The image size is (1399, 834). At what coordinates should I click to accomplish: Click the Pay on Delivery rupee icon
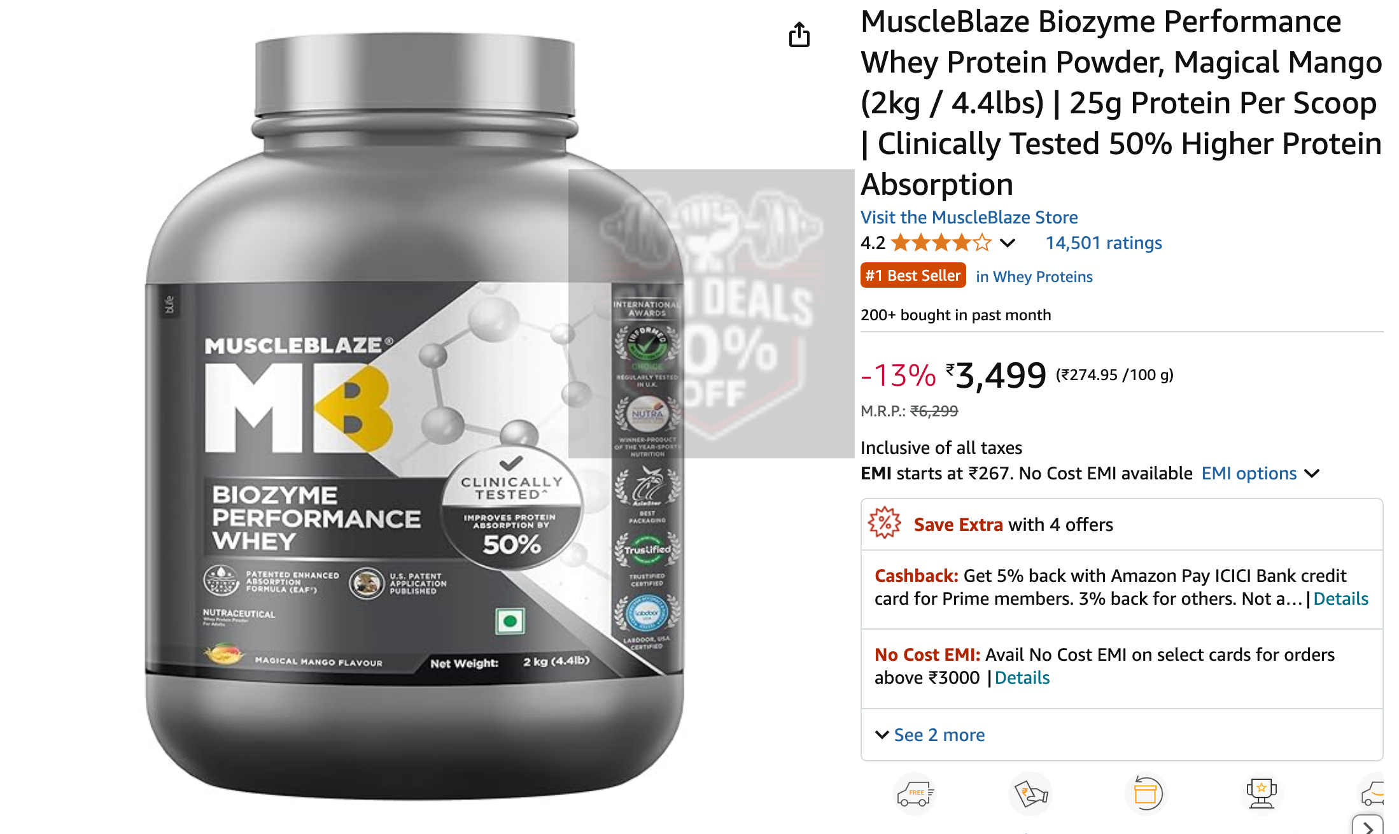(1030, 793)
